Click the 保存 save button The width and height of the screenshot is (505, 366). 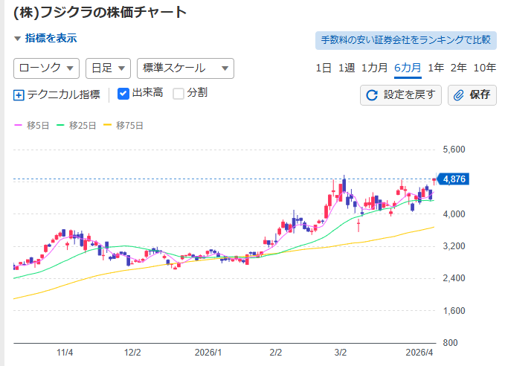pos(472,95)
